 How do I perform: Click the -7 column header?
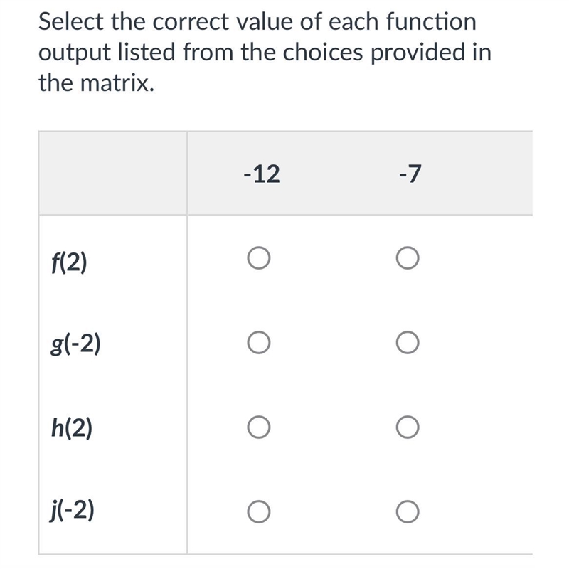click(410, 174)
